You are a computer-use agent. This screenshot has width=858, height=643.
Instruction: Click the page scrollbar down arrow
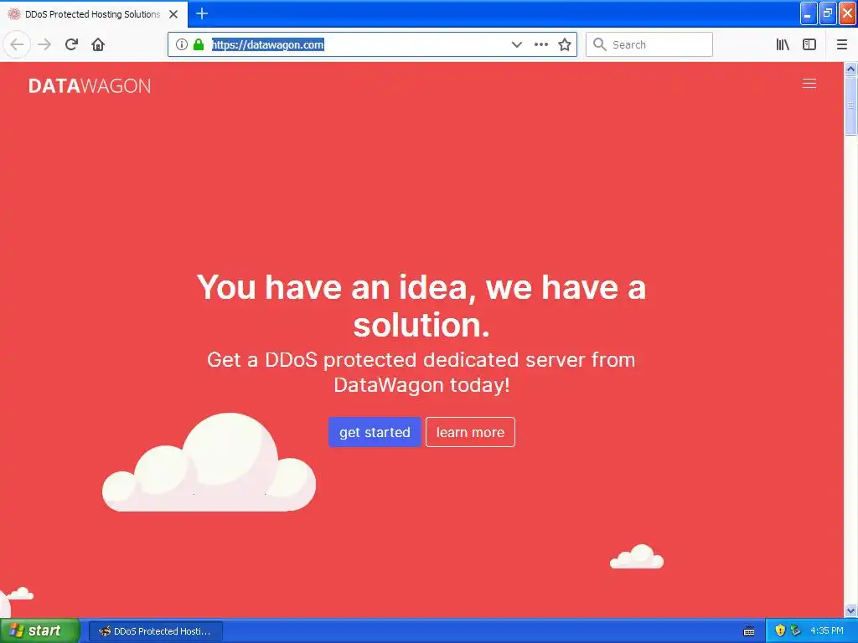pyautogui.click(x=850, y=610)
